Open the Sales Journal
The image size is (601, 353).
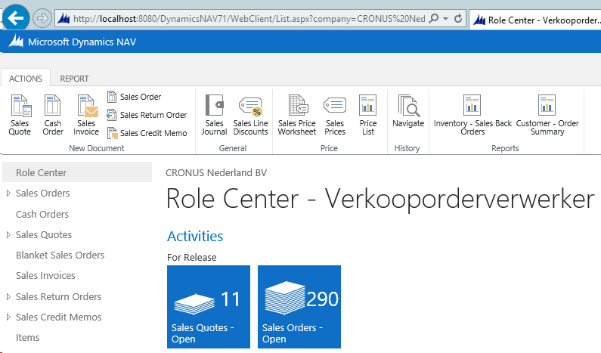[x=214, y=115]
